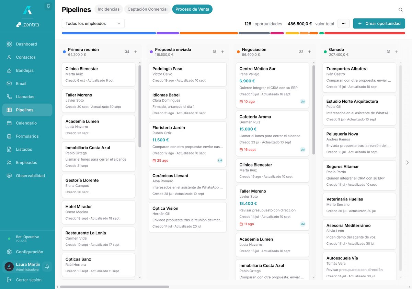Image resolution: width=412 pixels, height=289 pixels.
Task: Click the Listados list icon
Action: [x=9, y=149]
